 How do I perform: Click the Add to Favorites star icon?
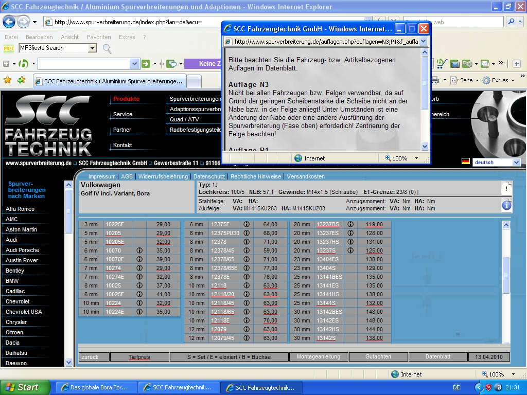coord(22,80)
